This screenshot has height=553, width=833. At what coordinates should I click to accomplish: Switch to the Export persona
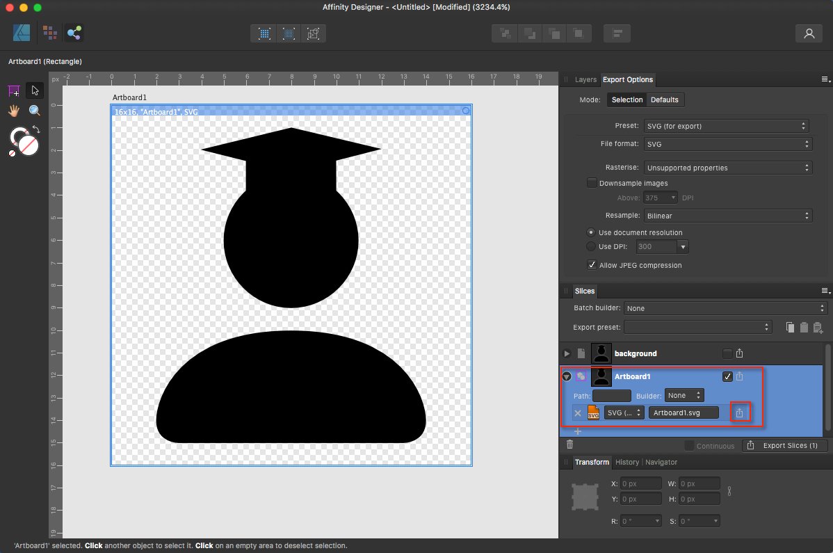[74, 33]
